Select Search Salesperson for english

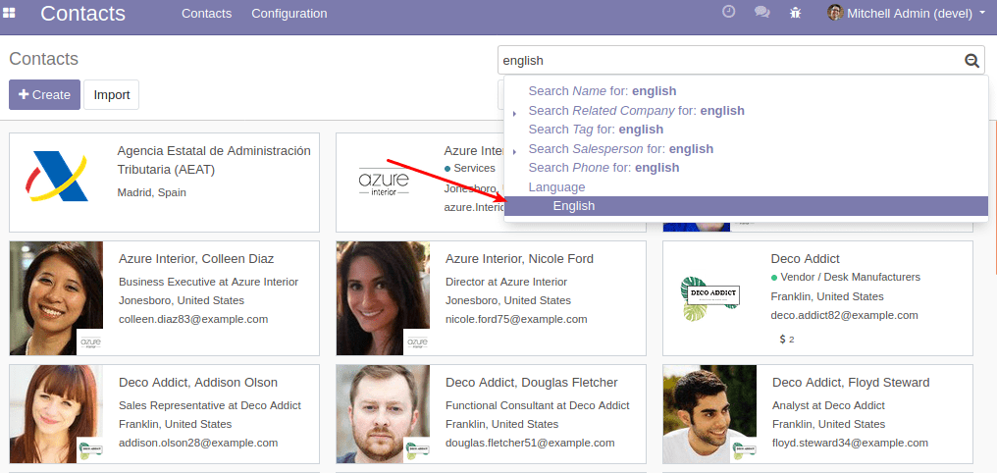(x=620, y=148)
